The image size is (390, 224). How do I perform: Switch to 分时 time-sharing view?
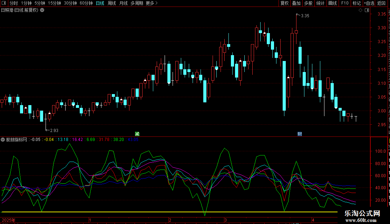pyautogui.click(x=14, y=3)
